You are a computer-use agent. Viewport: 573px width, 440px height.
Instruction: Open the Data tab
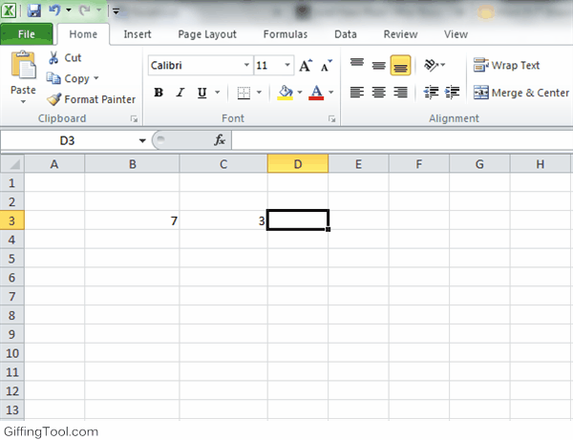pos(346,34)
